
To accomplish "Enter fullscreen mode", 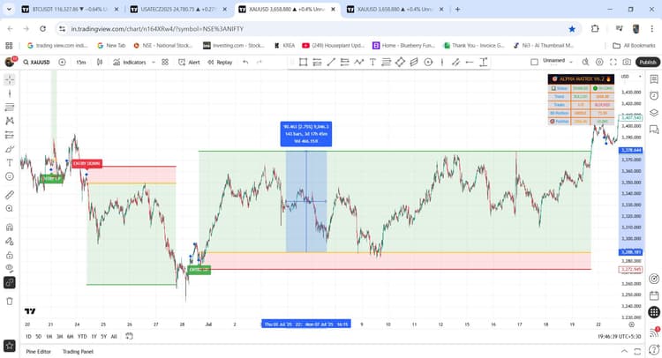I will pos(613,62).
